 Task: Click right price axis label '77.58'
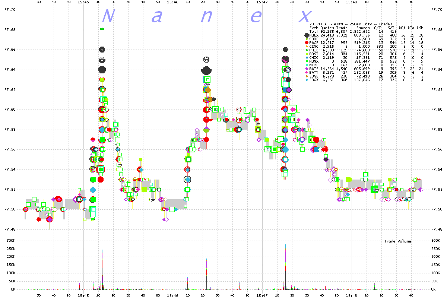[x=437, y=130]
